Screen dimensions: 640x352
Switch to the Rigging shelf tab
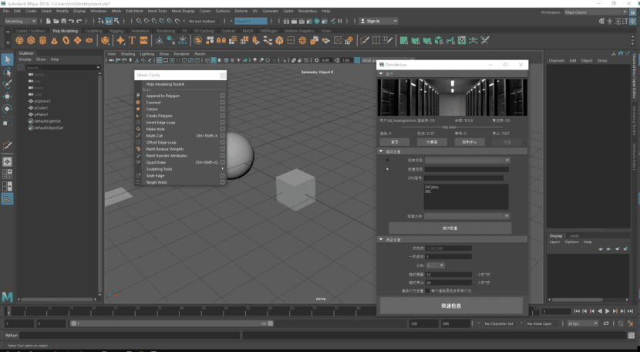point(116,31)
